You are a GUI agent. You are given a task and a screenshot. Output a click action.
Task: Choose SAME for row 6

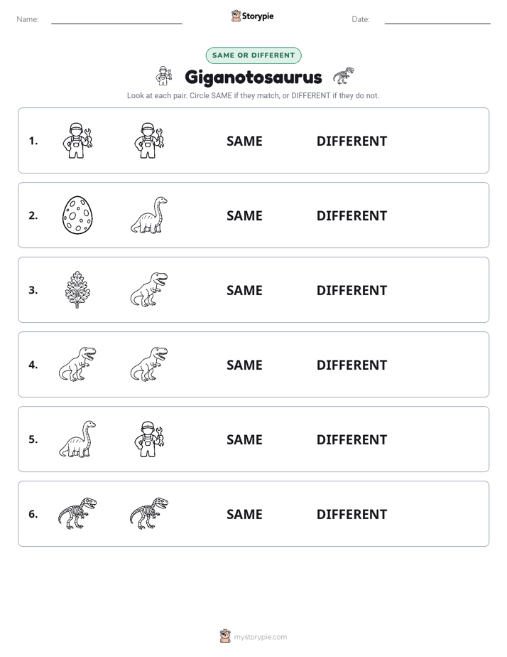coord(244,514)
